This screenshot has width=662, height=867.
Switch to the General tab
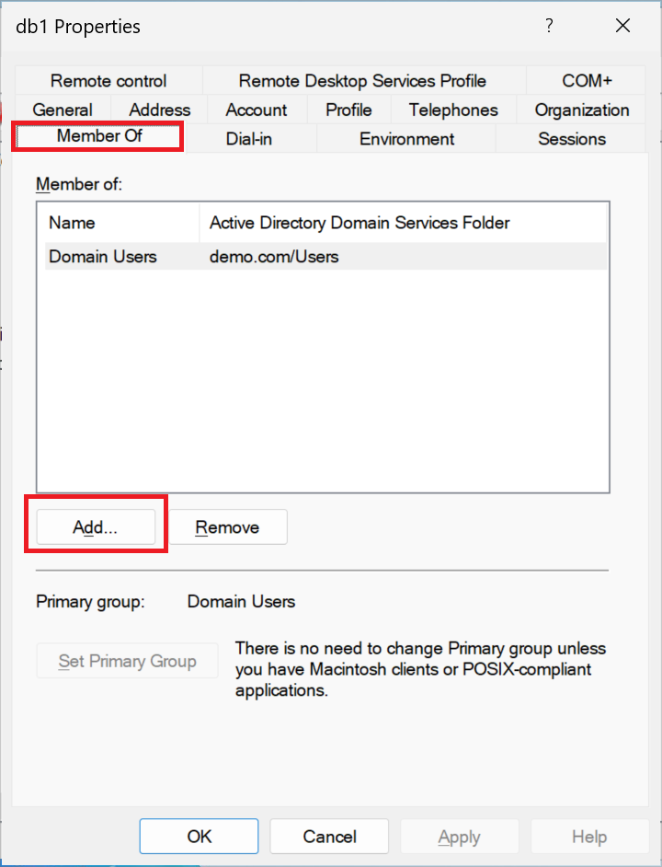tap(63, 110)
